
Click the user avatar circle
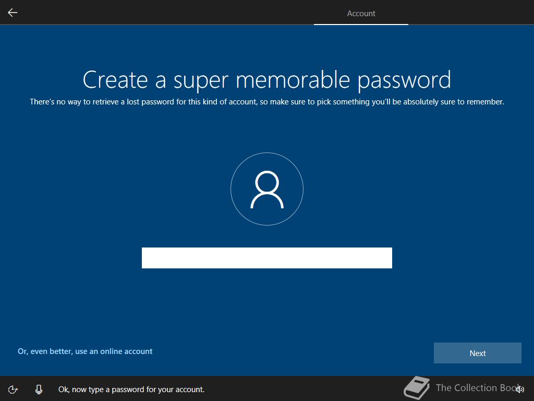click(267, 189)
